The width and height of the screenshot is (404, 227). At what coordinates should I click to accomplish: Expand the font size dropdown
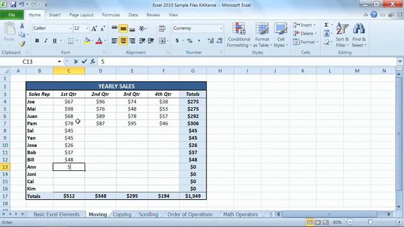tap(87, 28)
